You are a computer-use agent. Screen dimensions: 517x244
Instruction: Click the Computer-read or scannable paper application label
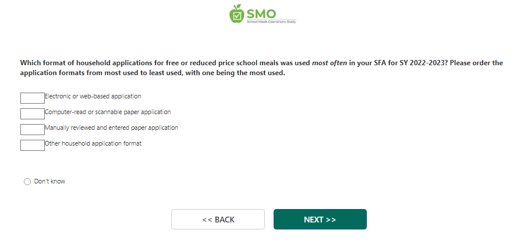tap(108, 112)
